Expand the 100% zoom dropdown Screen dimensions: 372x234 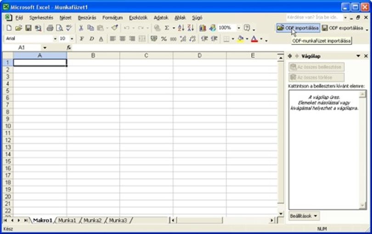point(239,28)
